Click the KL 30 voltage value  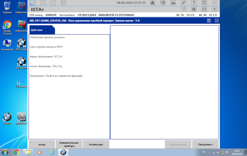point(213,15)
